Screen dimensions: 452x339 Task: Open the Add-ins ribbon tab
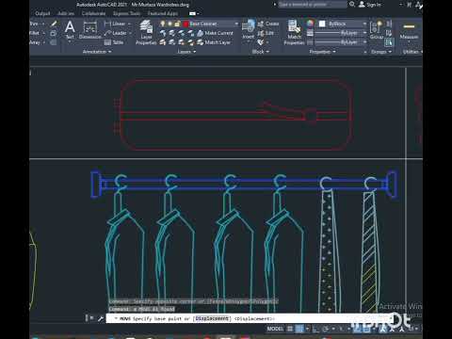point(66,13)
